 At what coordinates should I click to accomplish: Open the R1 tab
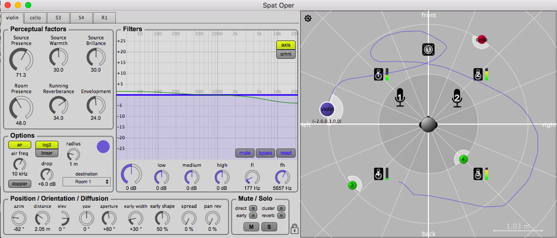pos(104,17)
